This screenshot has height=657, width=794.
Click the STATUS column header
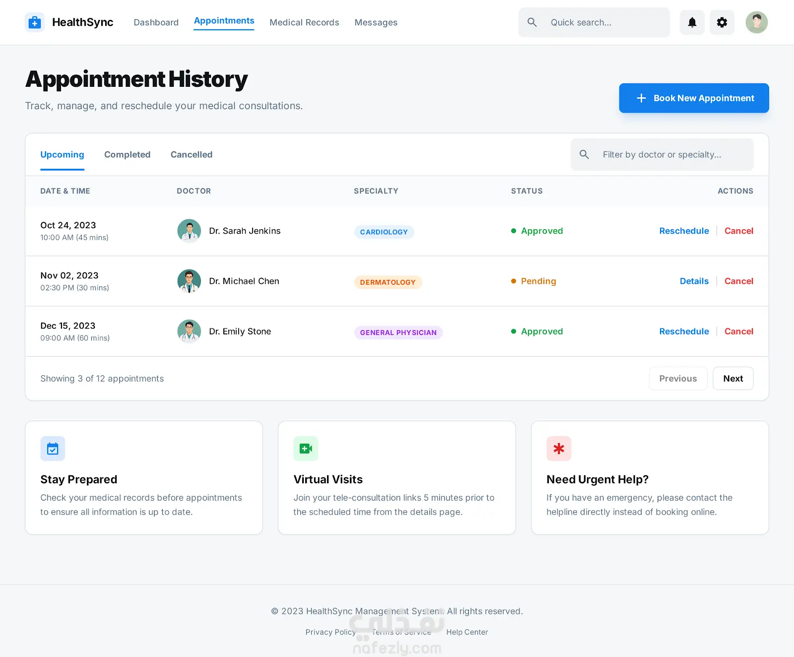click(527, 191)
